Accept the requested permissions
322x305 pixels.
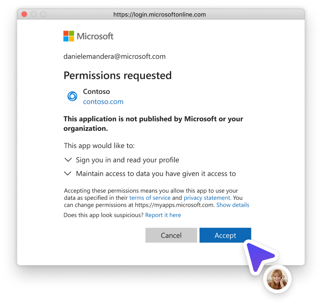tap(225, 235)
